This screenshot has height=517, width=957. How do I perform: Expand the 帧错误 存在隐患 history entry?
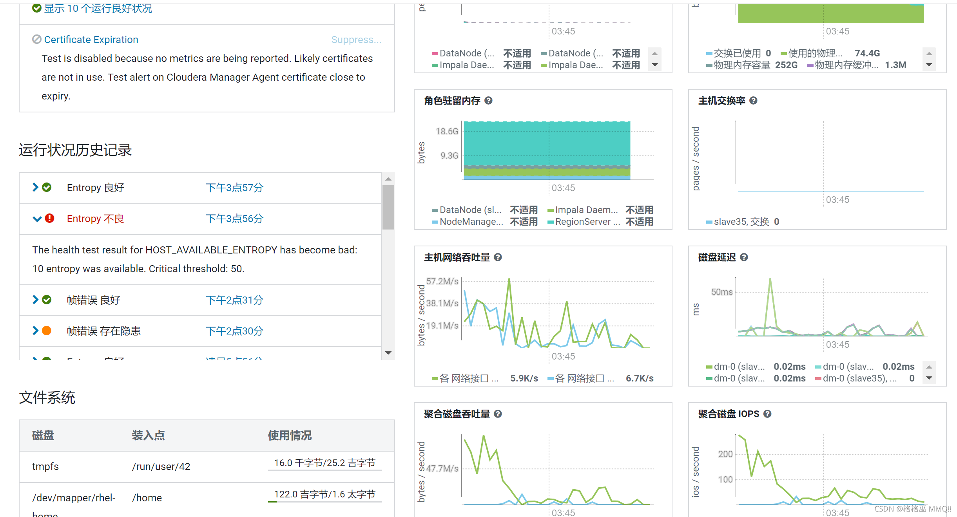pyautogui.click(x=35, y=331)
